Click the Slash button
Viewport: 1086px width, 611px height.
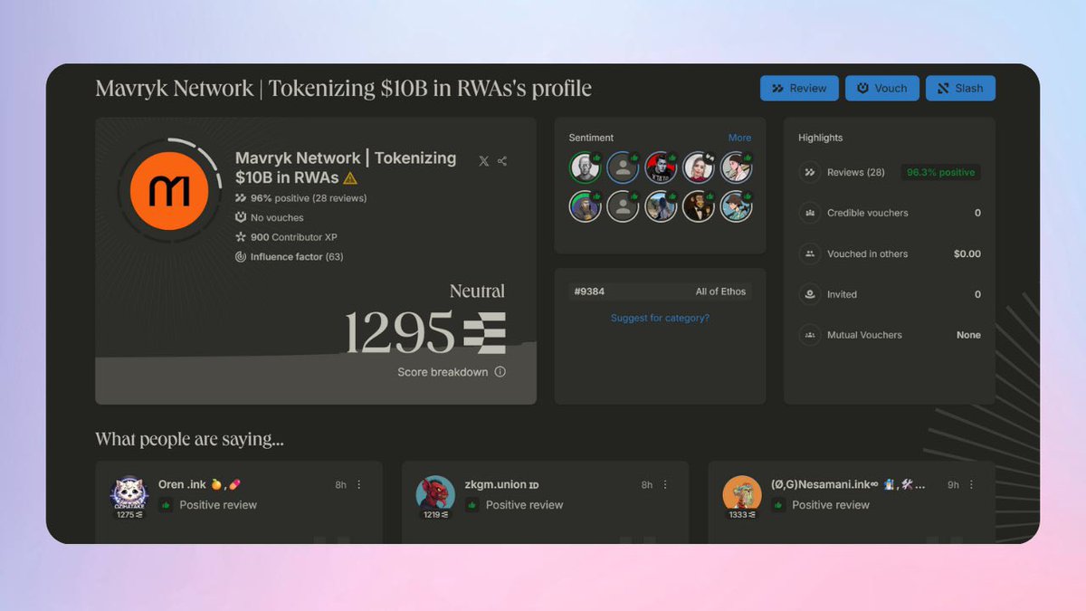coord(960,88)
